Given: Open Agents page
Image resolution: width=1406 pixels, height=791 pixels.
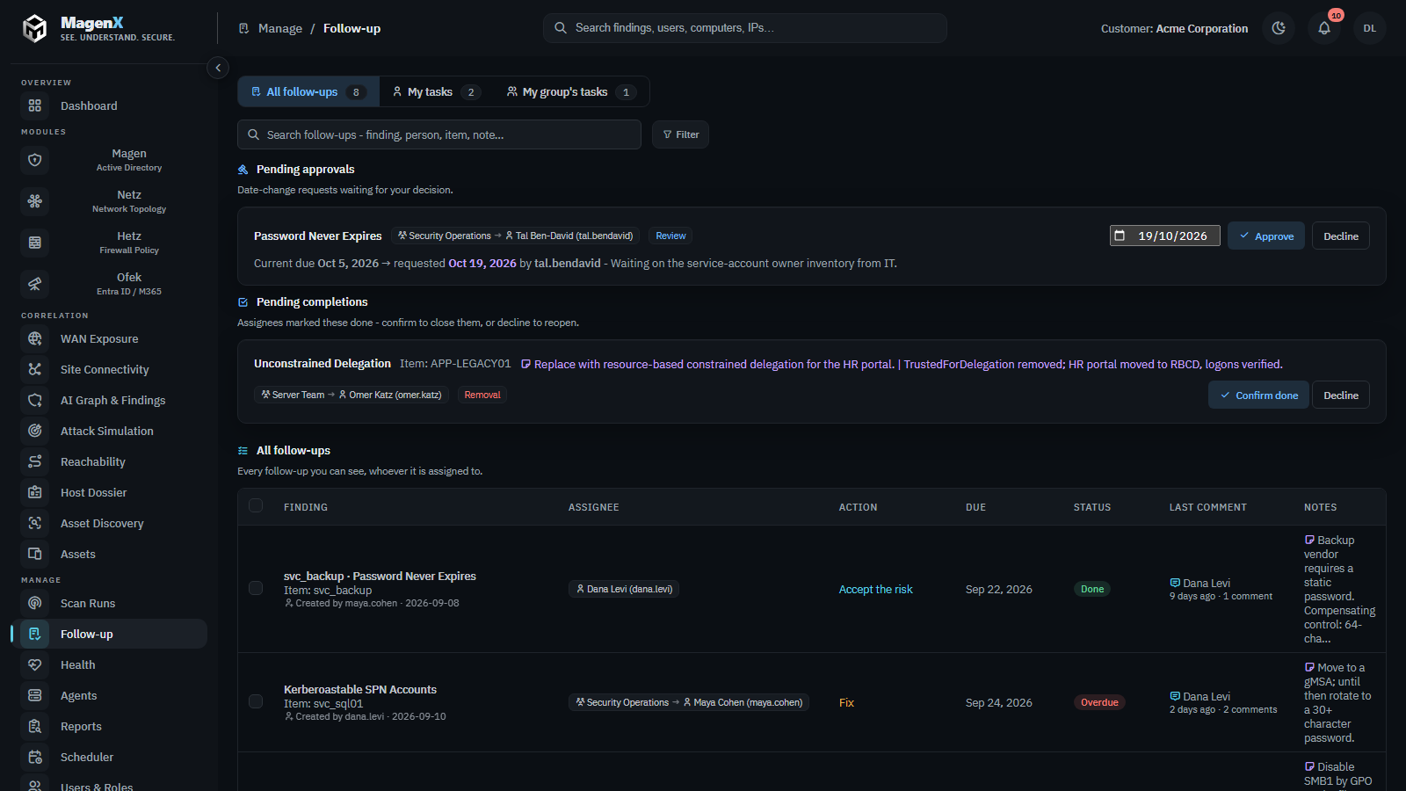Looking at the screenshot, I should tap(109, 695).
